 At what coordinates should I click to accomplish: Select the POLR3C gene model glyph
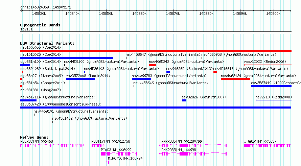click(52, 145)
